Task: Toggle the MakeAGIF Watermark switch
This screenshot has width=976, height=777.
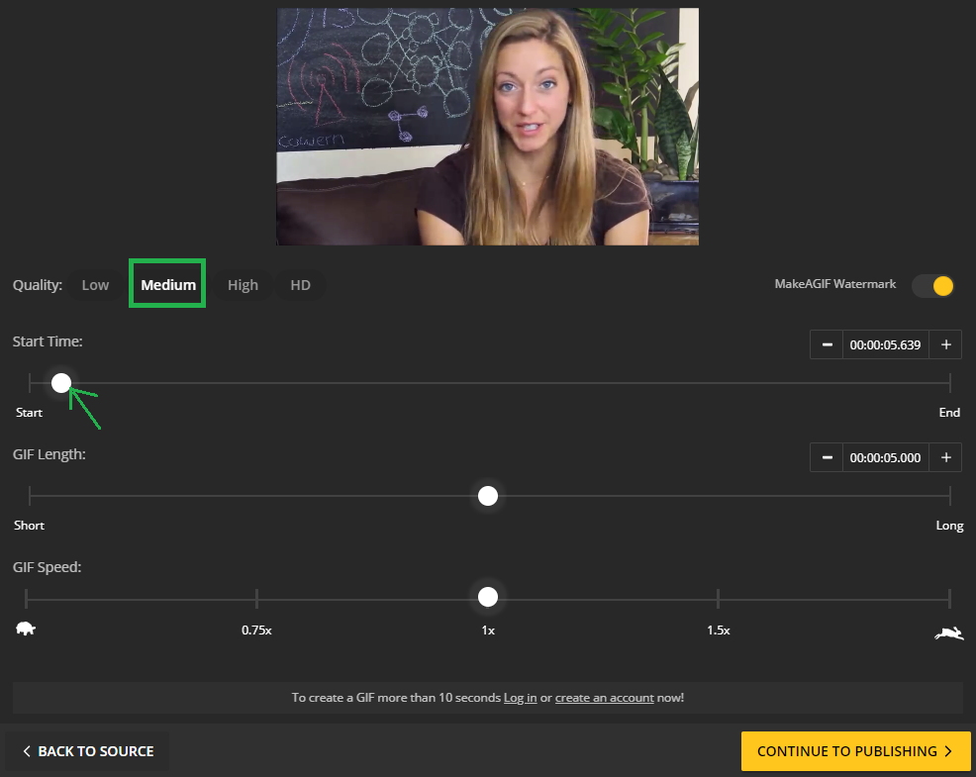Action: click(x=933, y=286)
